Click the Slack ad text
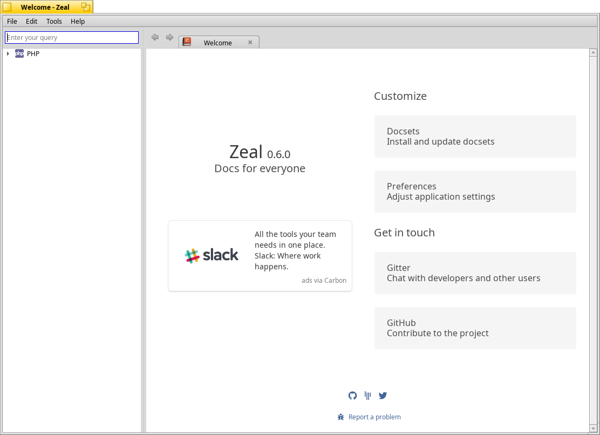The height and width of the screenshot is (435, 600). (295, 250)
